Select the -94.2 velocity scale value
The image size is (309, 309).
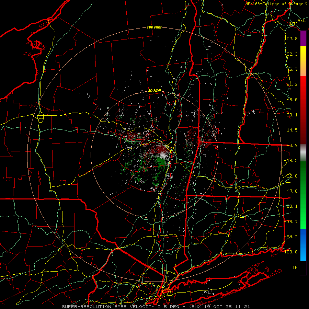tap(291, 237)
